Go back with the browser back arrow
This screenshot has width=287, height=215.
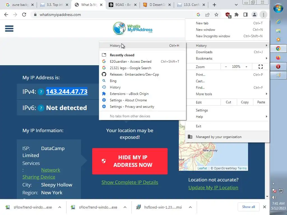point(6,15)
